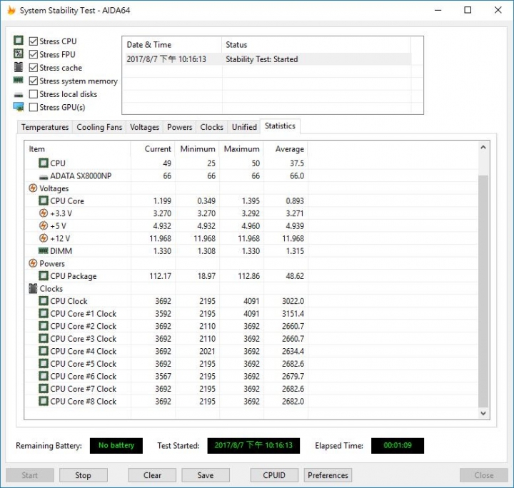
Task: Maximize the AIDA64 window
Action: point(468,10)
